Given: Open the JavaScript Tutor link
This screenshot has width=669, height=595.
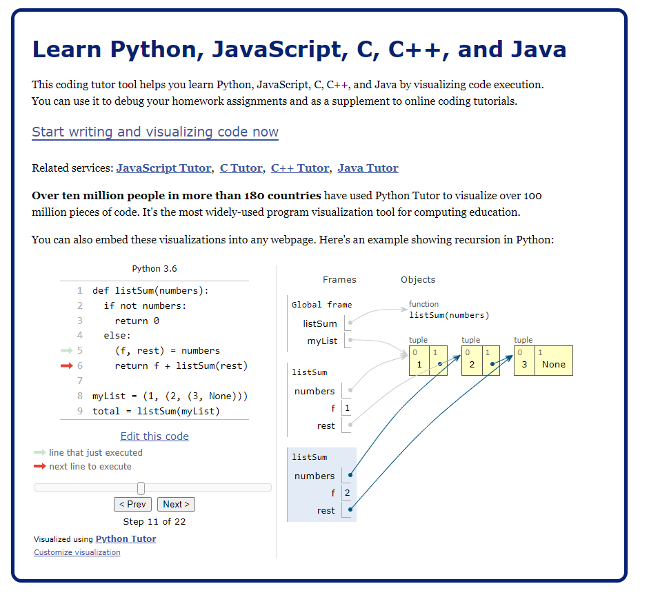Looking at the screenshot, I should point(163,168).
